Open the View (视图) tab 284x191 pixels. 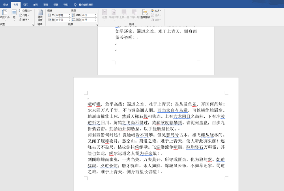[56, 5]
